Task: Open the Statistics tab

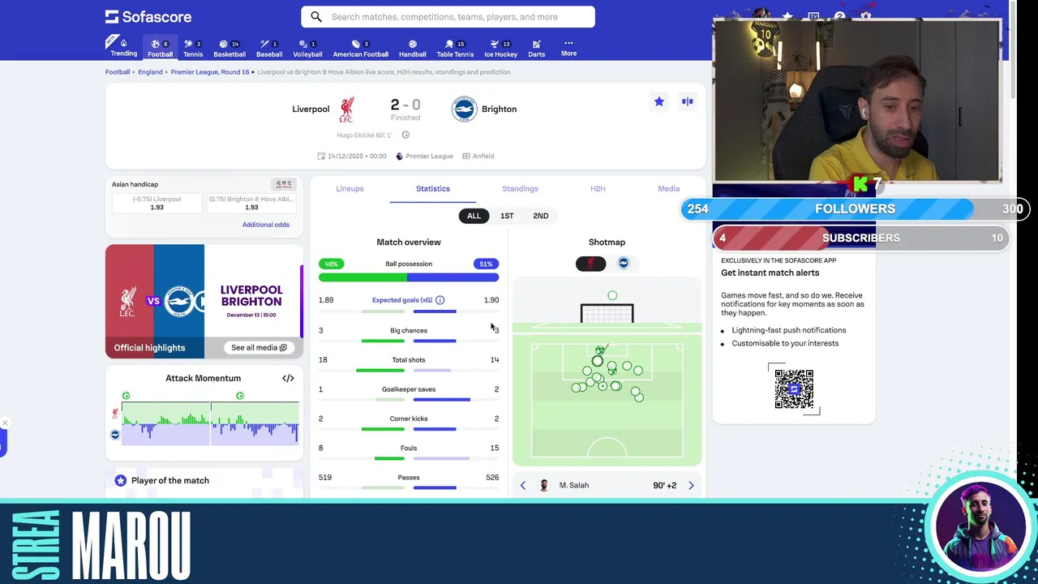Action: [433, 188]
